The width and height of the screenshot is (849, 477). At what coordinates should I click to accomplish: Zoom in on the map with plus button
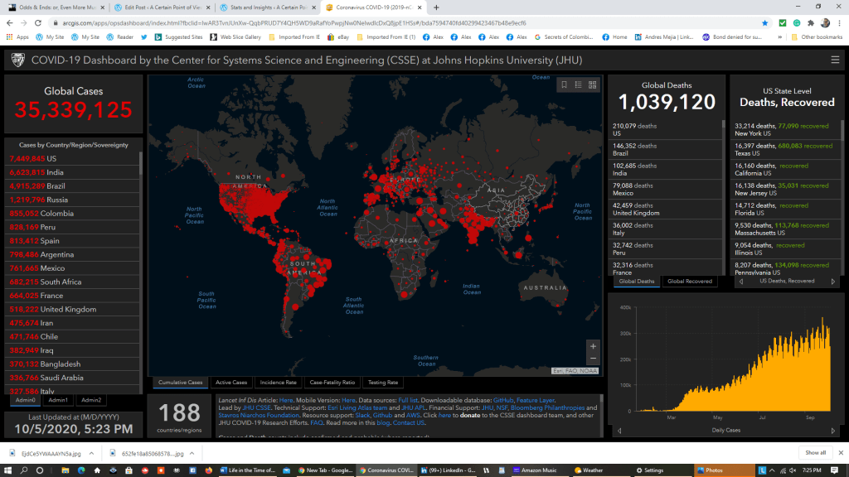pos(592,345)
